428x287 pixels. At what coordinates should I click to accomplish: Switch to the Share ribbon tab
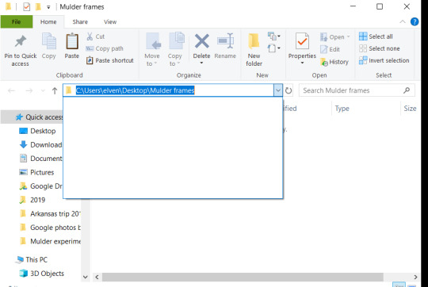point(80,22)
